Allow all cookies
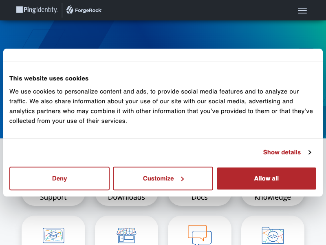The image size is (326, 245). (267, 178)
